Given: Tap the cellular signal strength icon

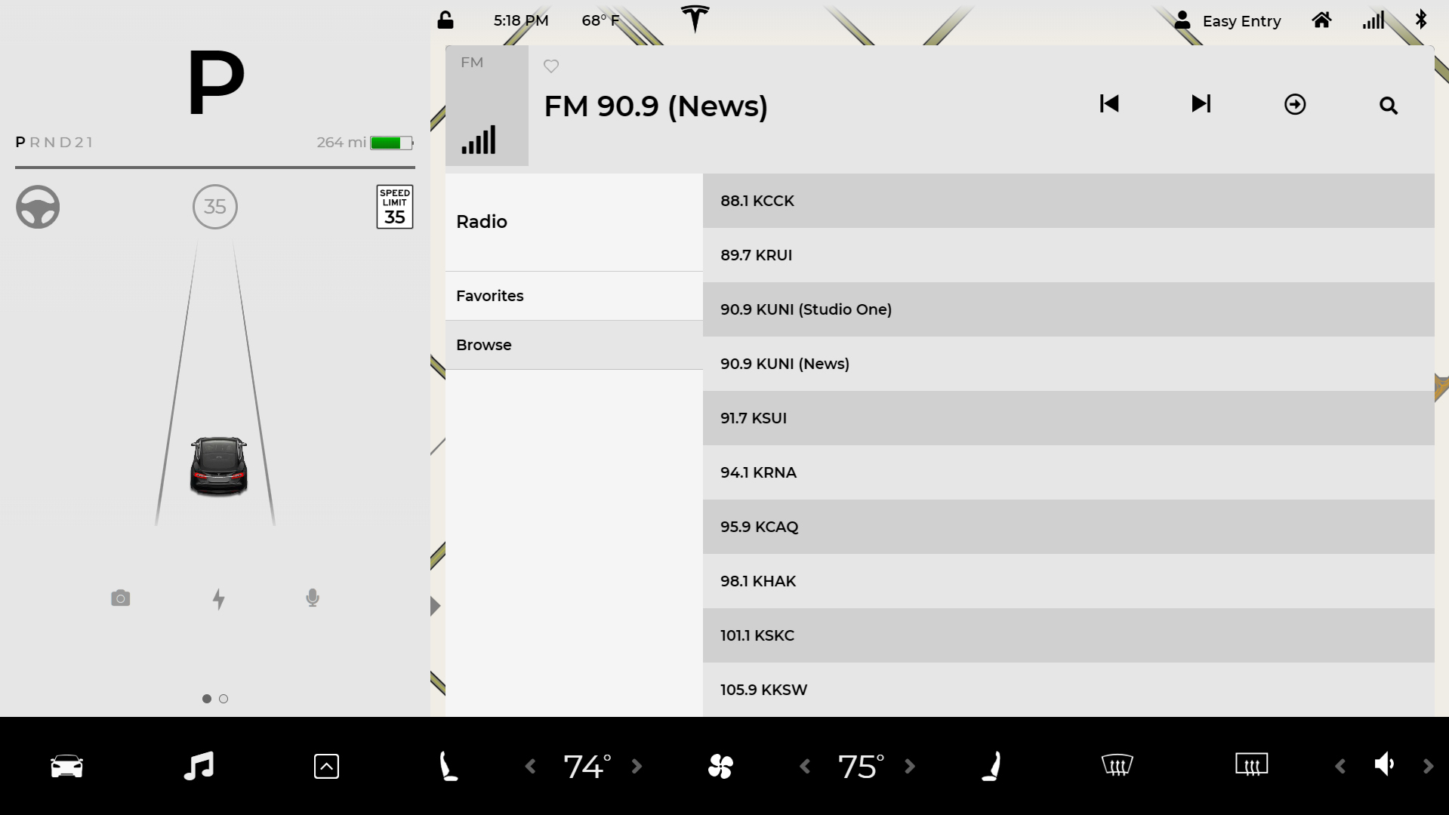Looking at the screenshot, I should (1373, 20).
